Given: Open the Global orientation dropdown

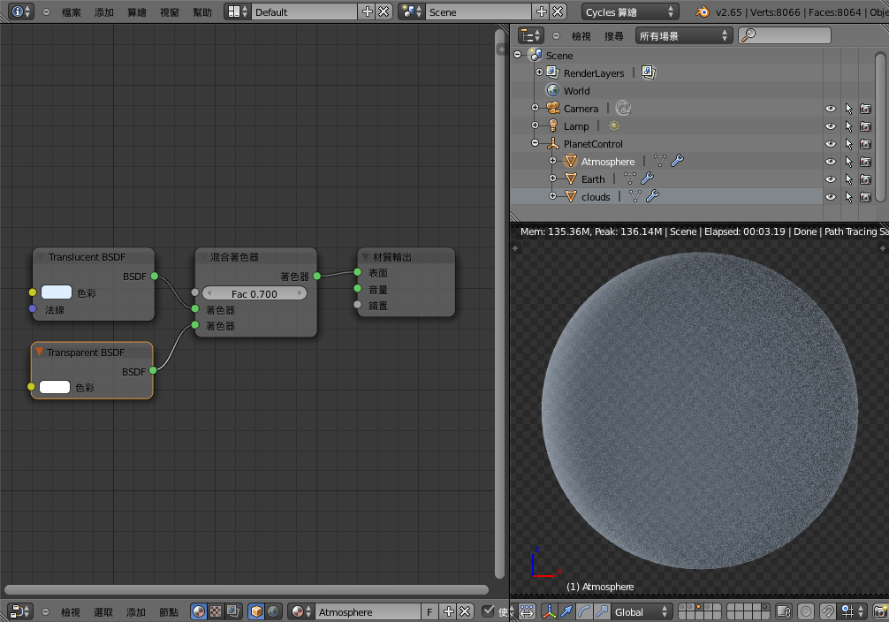Looking at the screenshot, I should 642,611.
